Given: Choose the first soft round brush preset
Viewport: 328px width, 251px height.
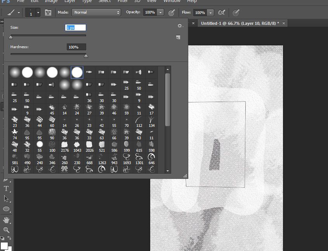Looking at the screenshot, I should pyautogui.click(x=15, y=72).
